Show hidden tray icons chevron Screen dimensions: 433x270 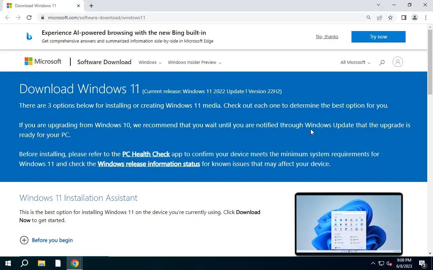point(373,263)
